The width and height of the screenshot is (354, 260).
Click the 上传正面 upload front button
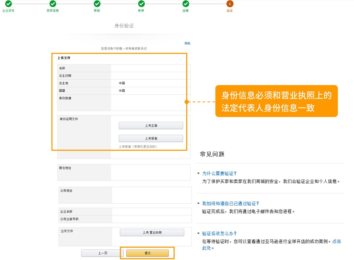pyautogui.click(x=151, y=125)
